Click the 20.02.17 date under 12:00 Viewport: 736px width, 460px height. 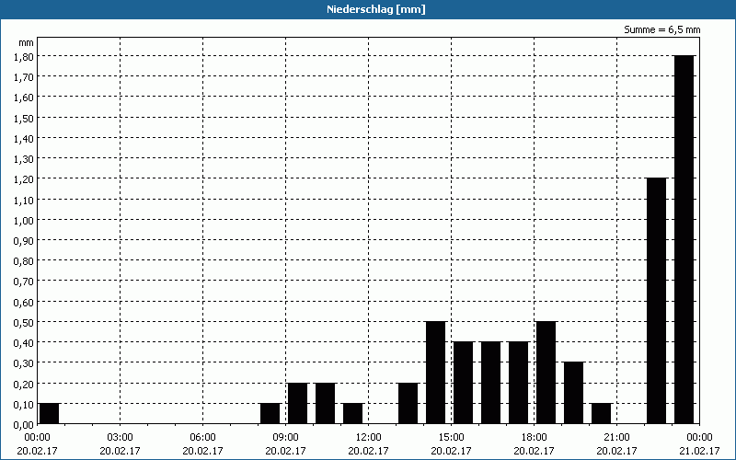coord(369,451)
